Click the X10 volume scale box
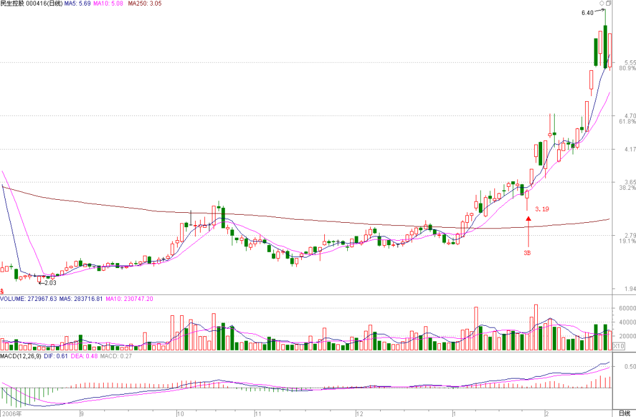 [619, 346]
